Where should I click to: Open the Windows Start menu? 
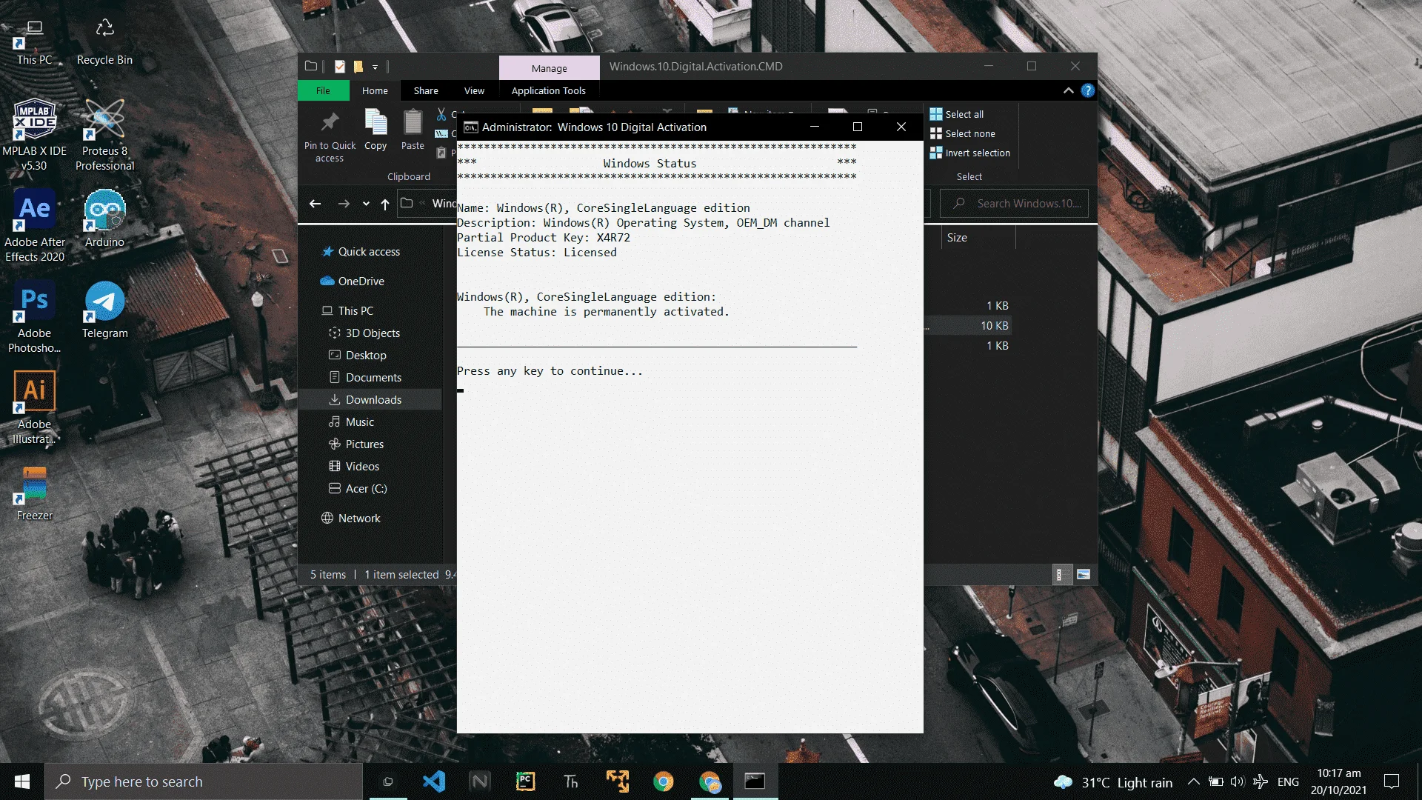22,781
